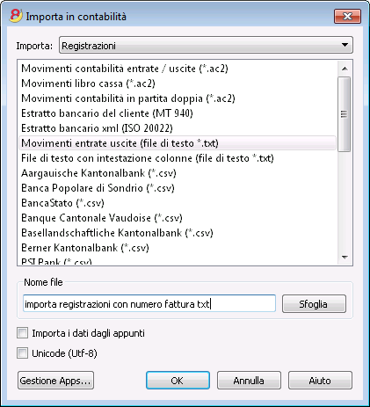
Task: Choose Banca Popolare di Sondrio (*.csv)
Action: click(x=98, y=188)
